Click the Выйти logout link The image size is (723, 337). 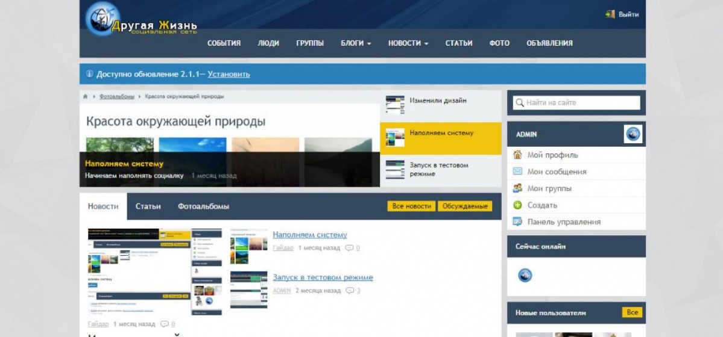tap(628, 14)
